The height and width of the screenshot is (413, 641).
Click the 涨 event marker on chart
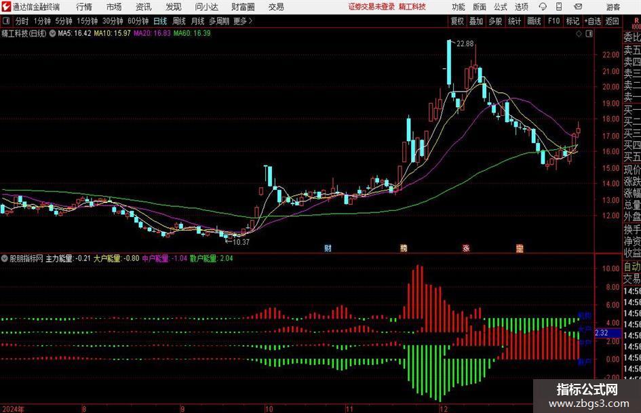(466, 248)
